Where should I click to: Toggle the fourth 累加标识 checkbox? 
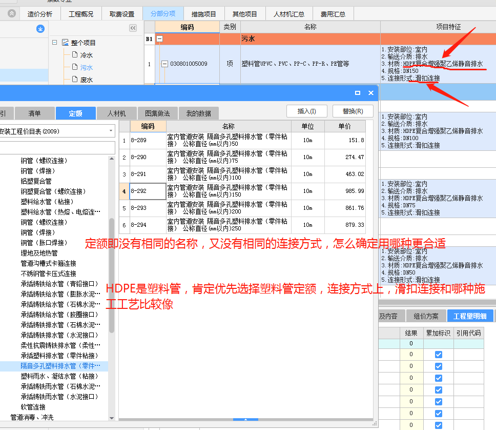tap(439, 390)
